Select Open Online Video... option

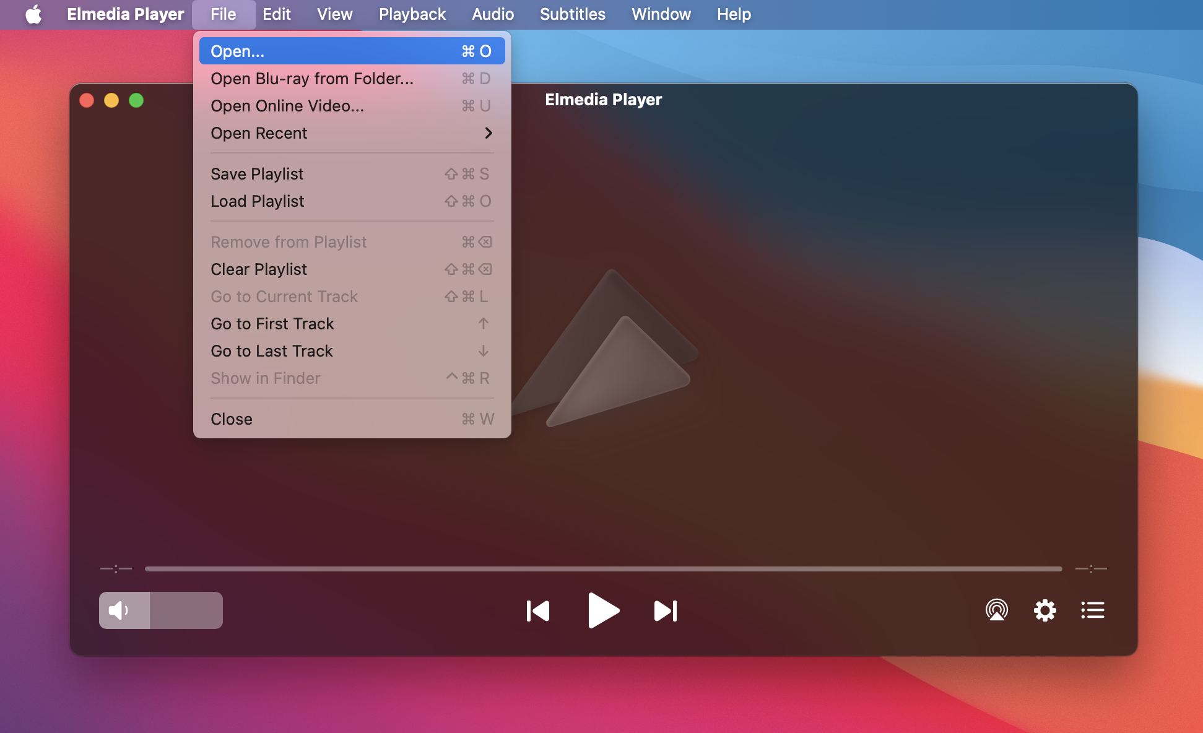click(x=287, y=106)
